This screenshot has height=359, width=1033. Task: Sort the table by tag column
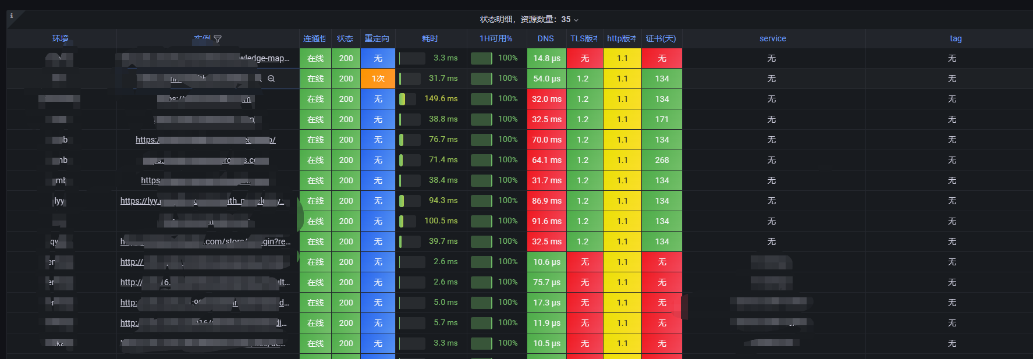pos(956,38)
